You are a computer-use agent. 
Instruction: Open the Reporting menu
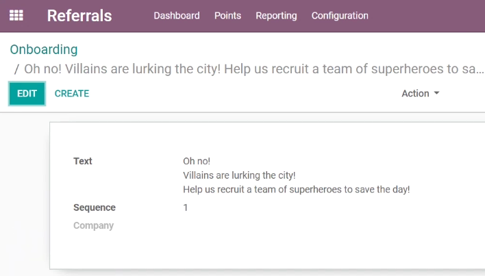(276, 16)
